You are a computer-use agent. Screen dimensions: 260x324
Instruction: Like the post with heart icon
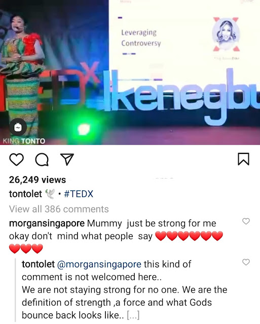(x=16, y=159)
